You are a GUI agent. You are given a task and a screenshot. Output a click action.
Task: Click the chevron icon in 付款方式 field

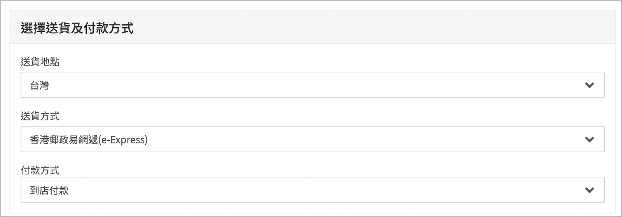(x=589, y=190)
